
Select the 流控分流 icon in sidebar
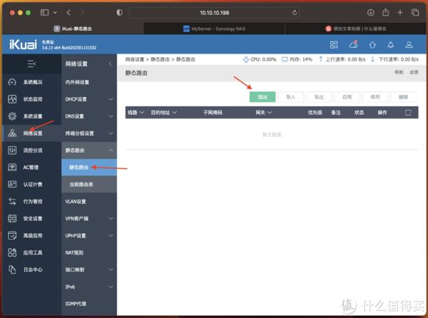click(11, 150)
